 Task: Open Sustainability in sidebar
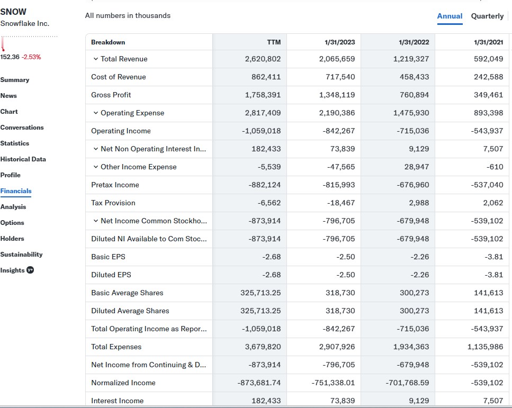point(22,255)
